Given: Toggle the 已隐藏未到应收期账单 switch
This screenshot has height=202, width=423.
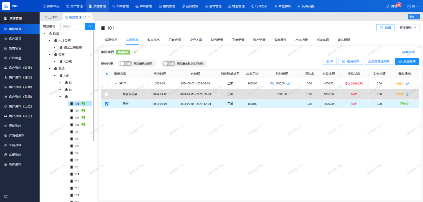Looking at the screenshot, I should (169, 64).
